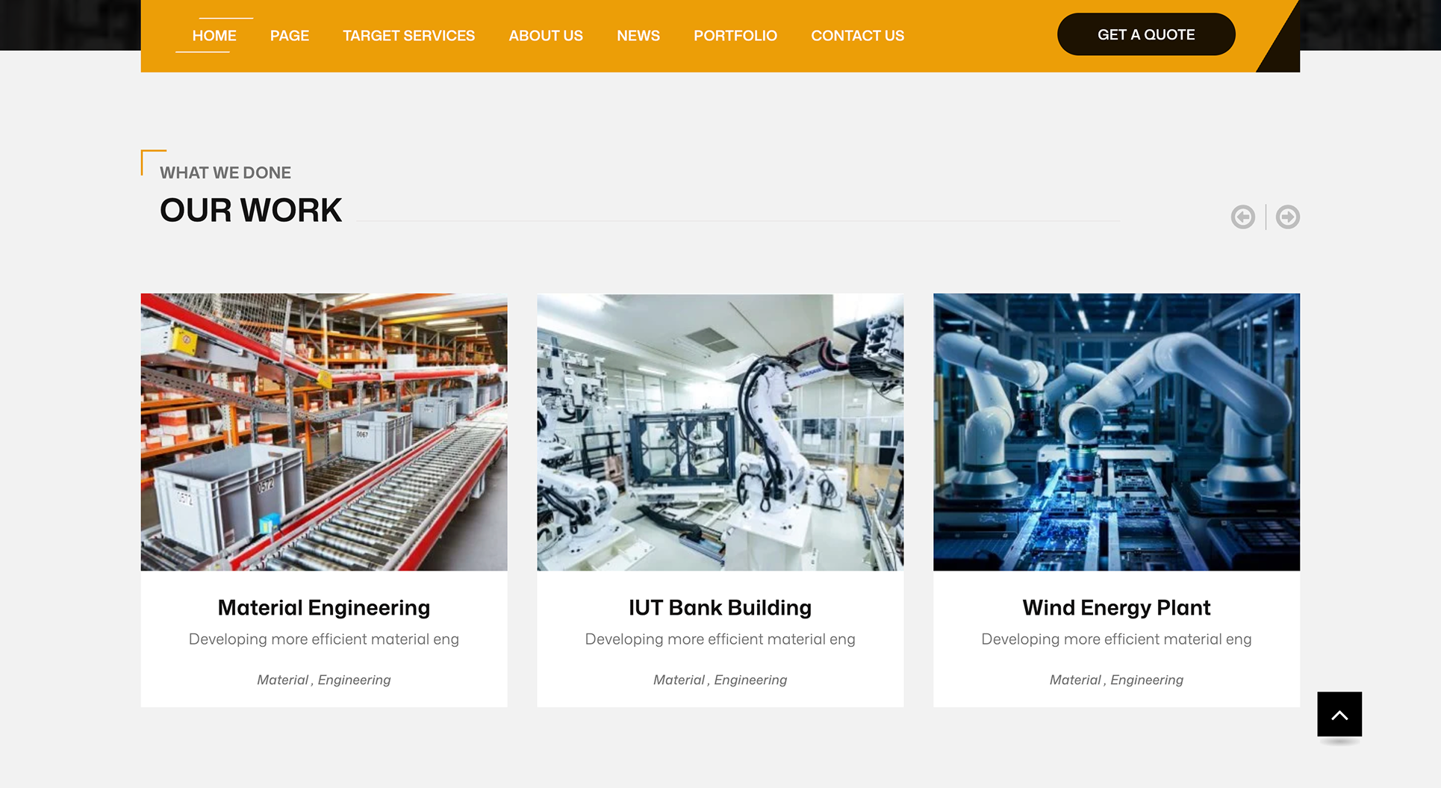Go to Target Services in navigation
The image size is (1441, 788).
tap(408, 36)
